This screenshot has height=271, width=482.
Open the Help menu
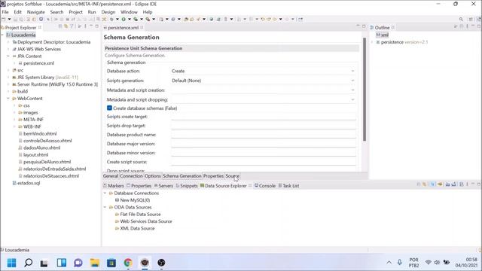148,12
